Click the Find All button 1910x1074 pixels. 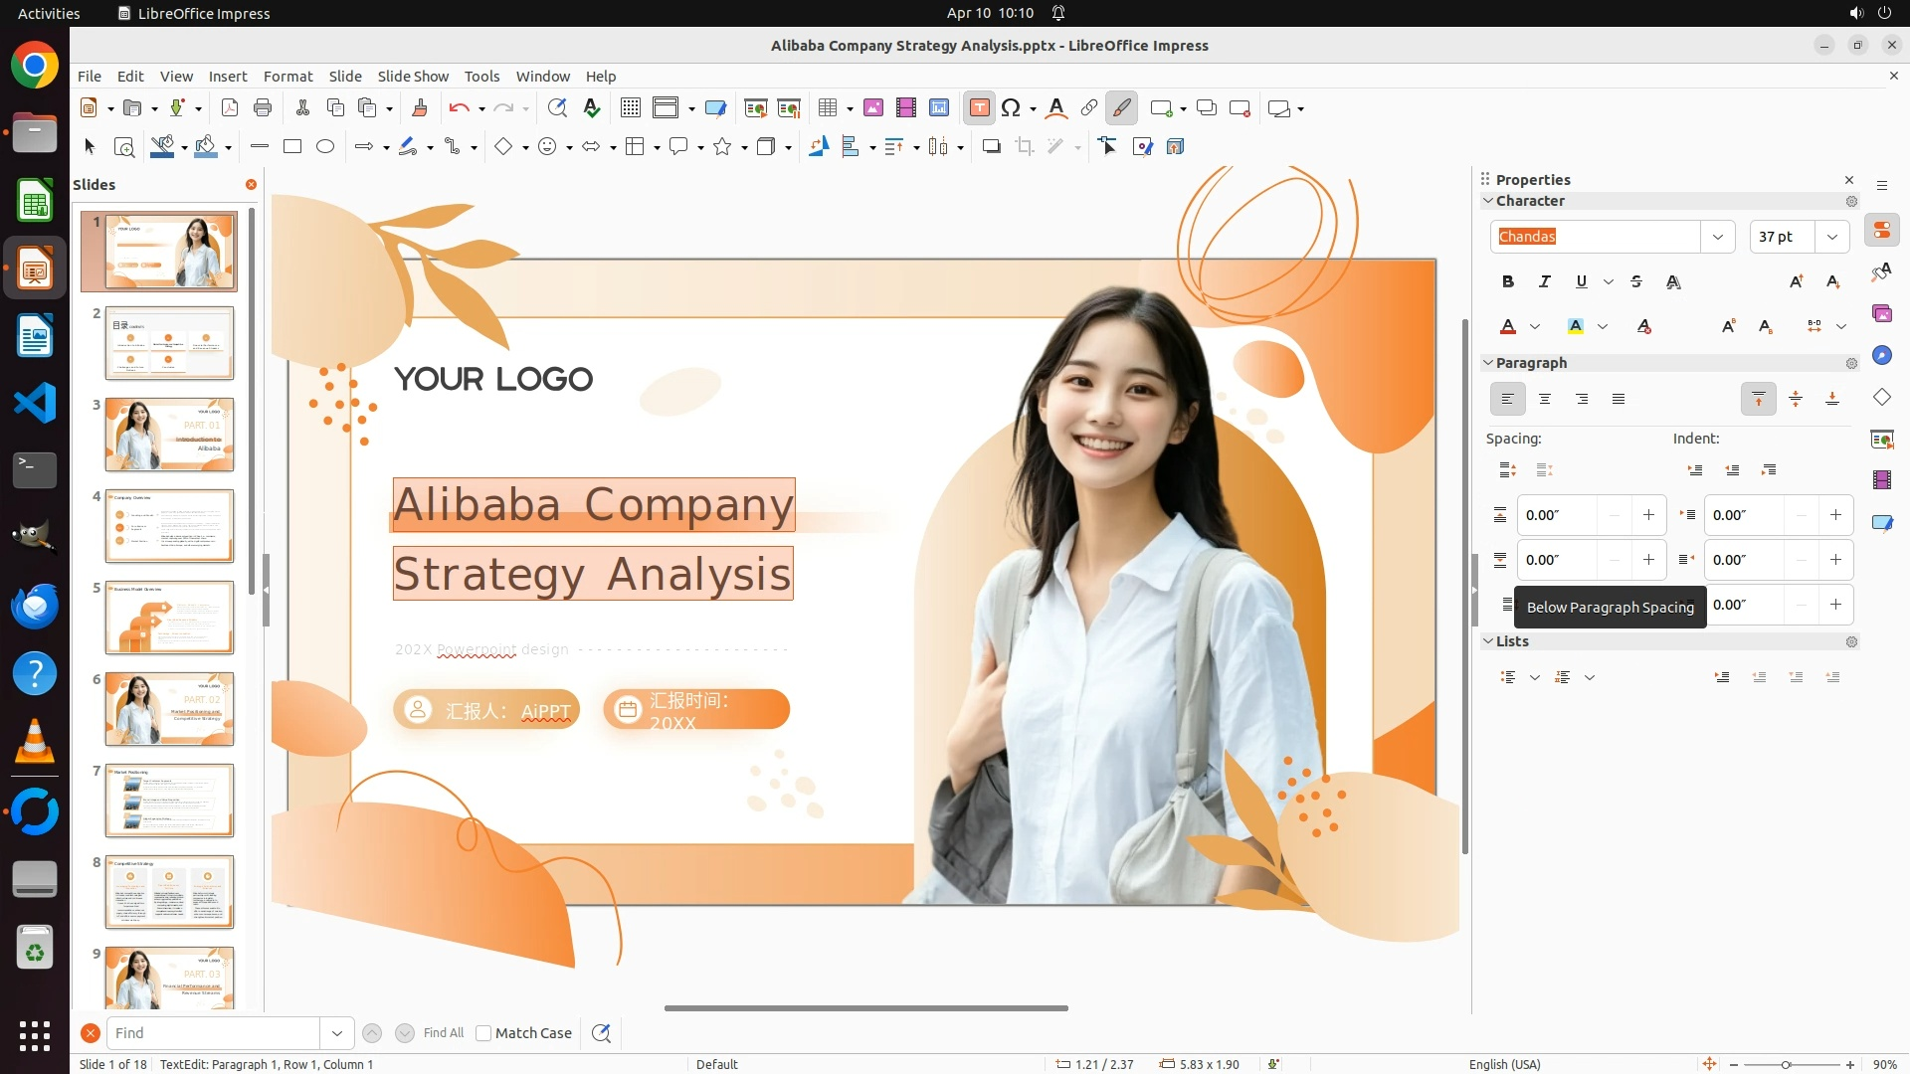tap(444, 1033)
